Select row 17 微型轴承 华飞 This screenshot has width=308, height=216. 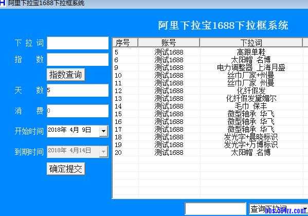click(x=210, y=129)
